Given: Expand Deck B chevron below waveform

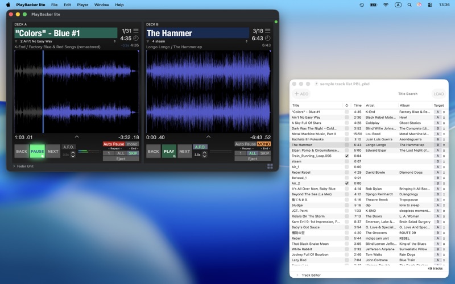Looking at the screenshot, I should [208, 136].
